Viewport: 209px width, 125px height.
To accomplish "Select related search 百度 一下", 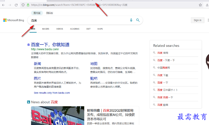I will click(x=163, y=83).
